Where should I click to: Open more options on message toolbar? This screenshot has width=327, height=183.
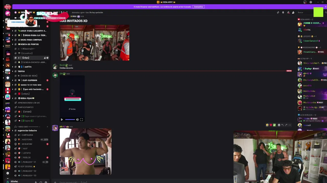coord(290,125)
